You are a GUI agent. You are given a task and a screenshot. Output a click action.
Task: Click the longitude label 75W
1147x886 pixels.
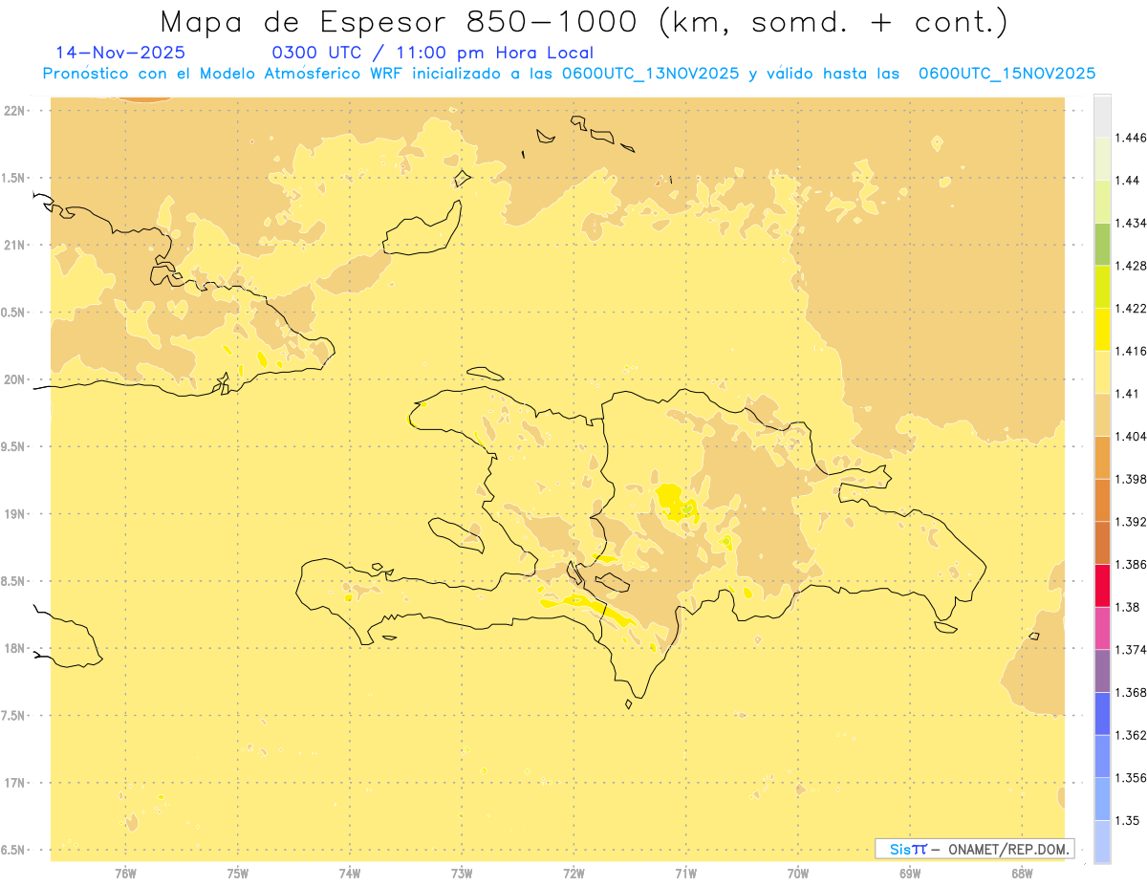tap(238, 873)
